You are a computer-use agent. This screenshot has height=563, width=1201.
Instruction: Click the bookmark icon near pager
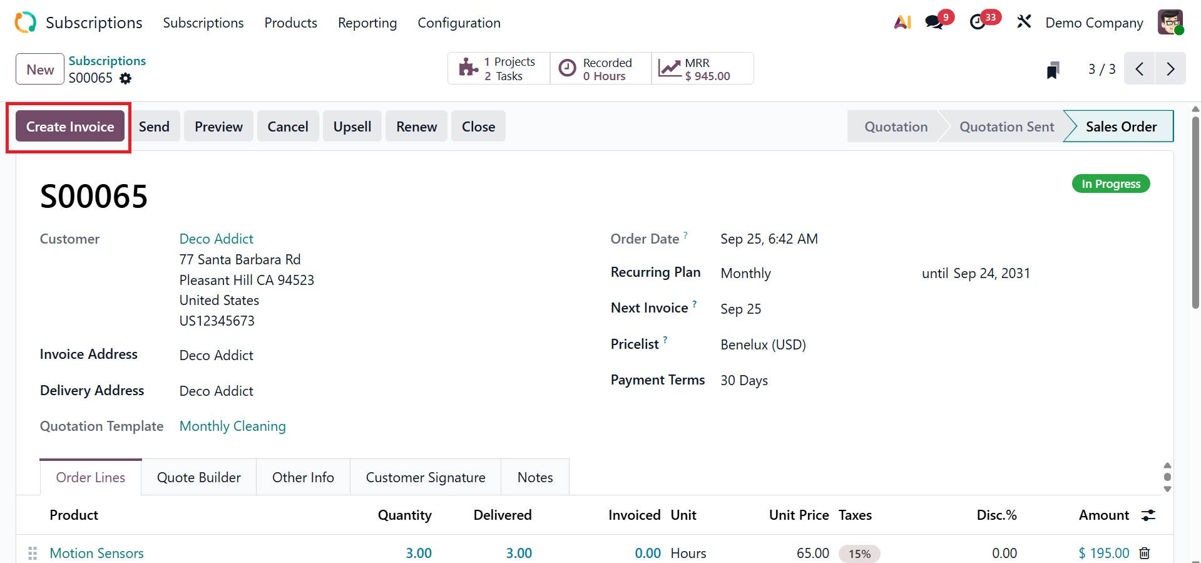[1053, 70]
